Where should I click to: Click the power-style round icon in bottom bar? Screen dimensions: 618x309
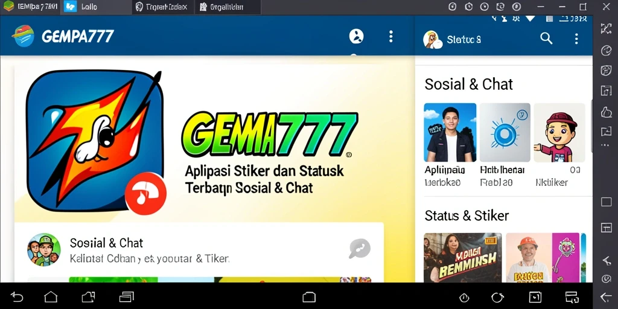click(463, 297)
